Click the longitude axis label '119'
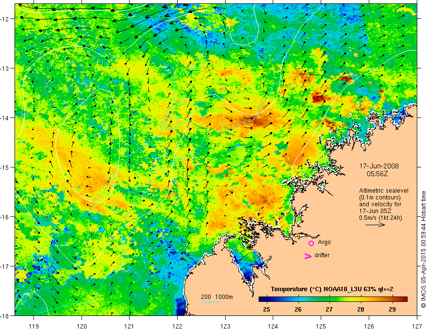 [x=33, y=326]
